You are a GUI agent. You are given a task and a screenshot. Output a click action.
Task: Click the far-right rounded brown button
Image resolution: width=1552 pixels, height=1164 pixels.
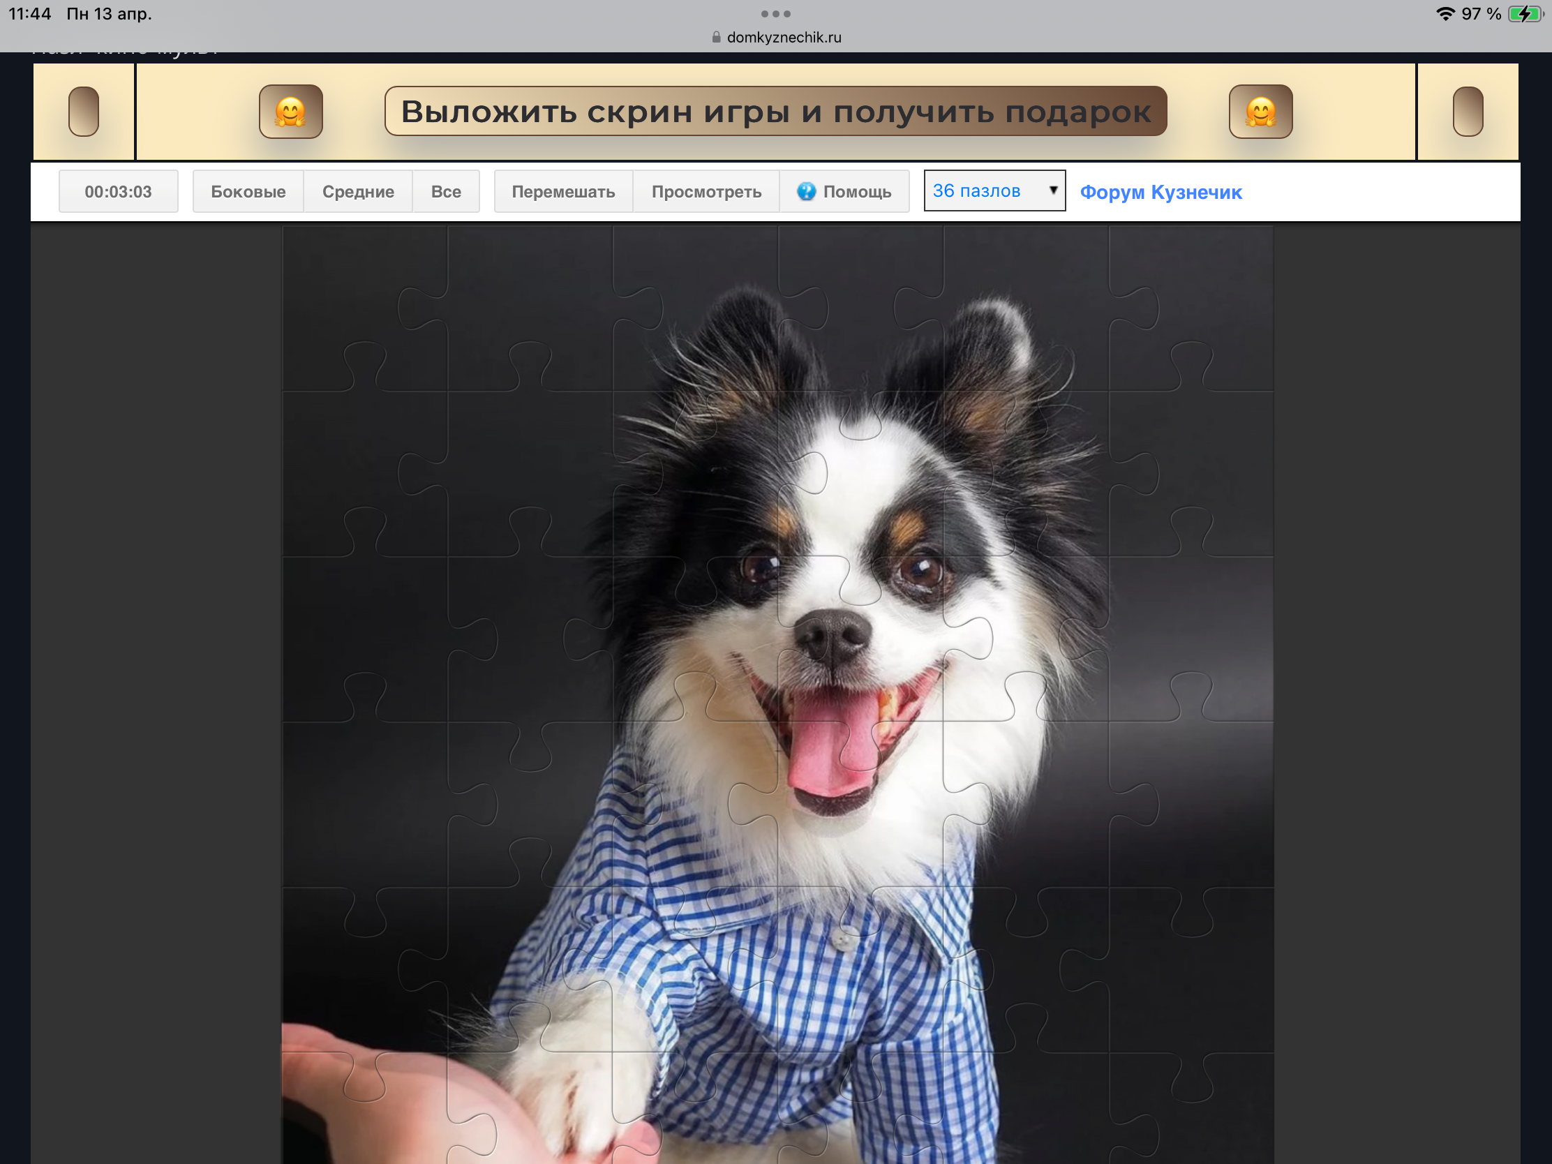coord(1467,112)
